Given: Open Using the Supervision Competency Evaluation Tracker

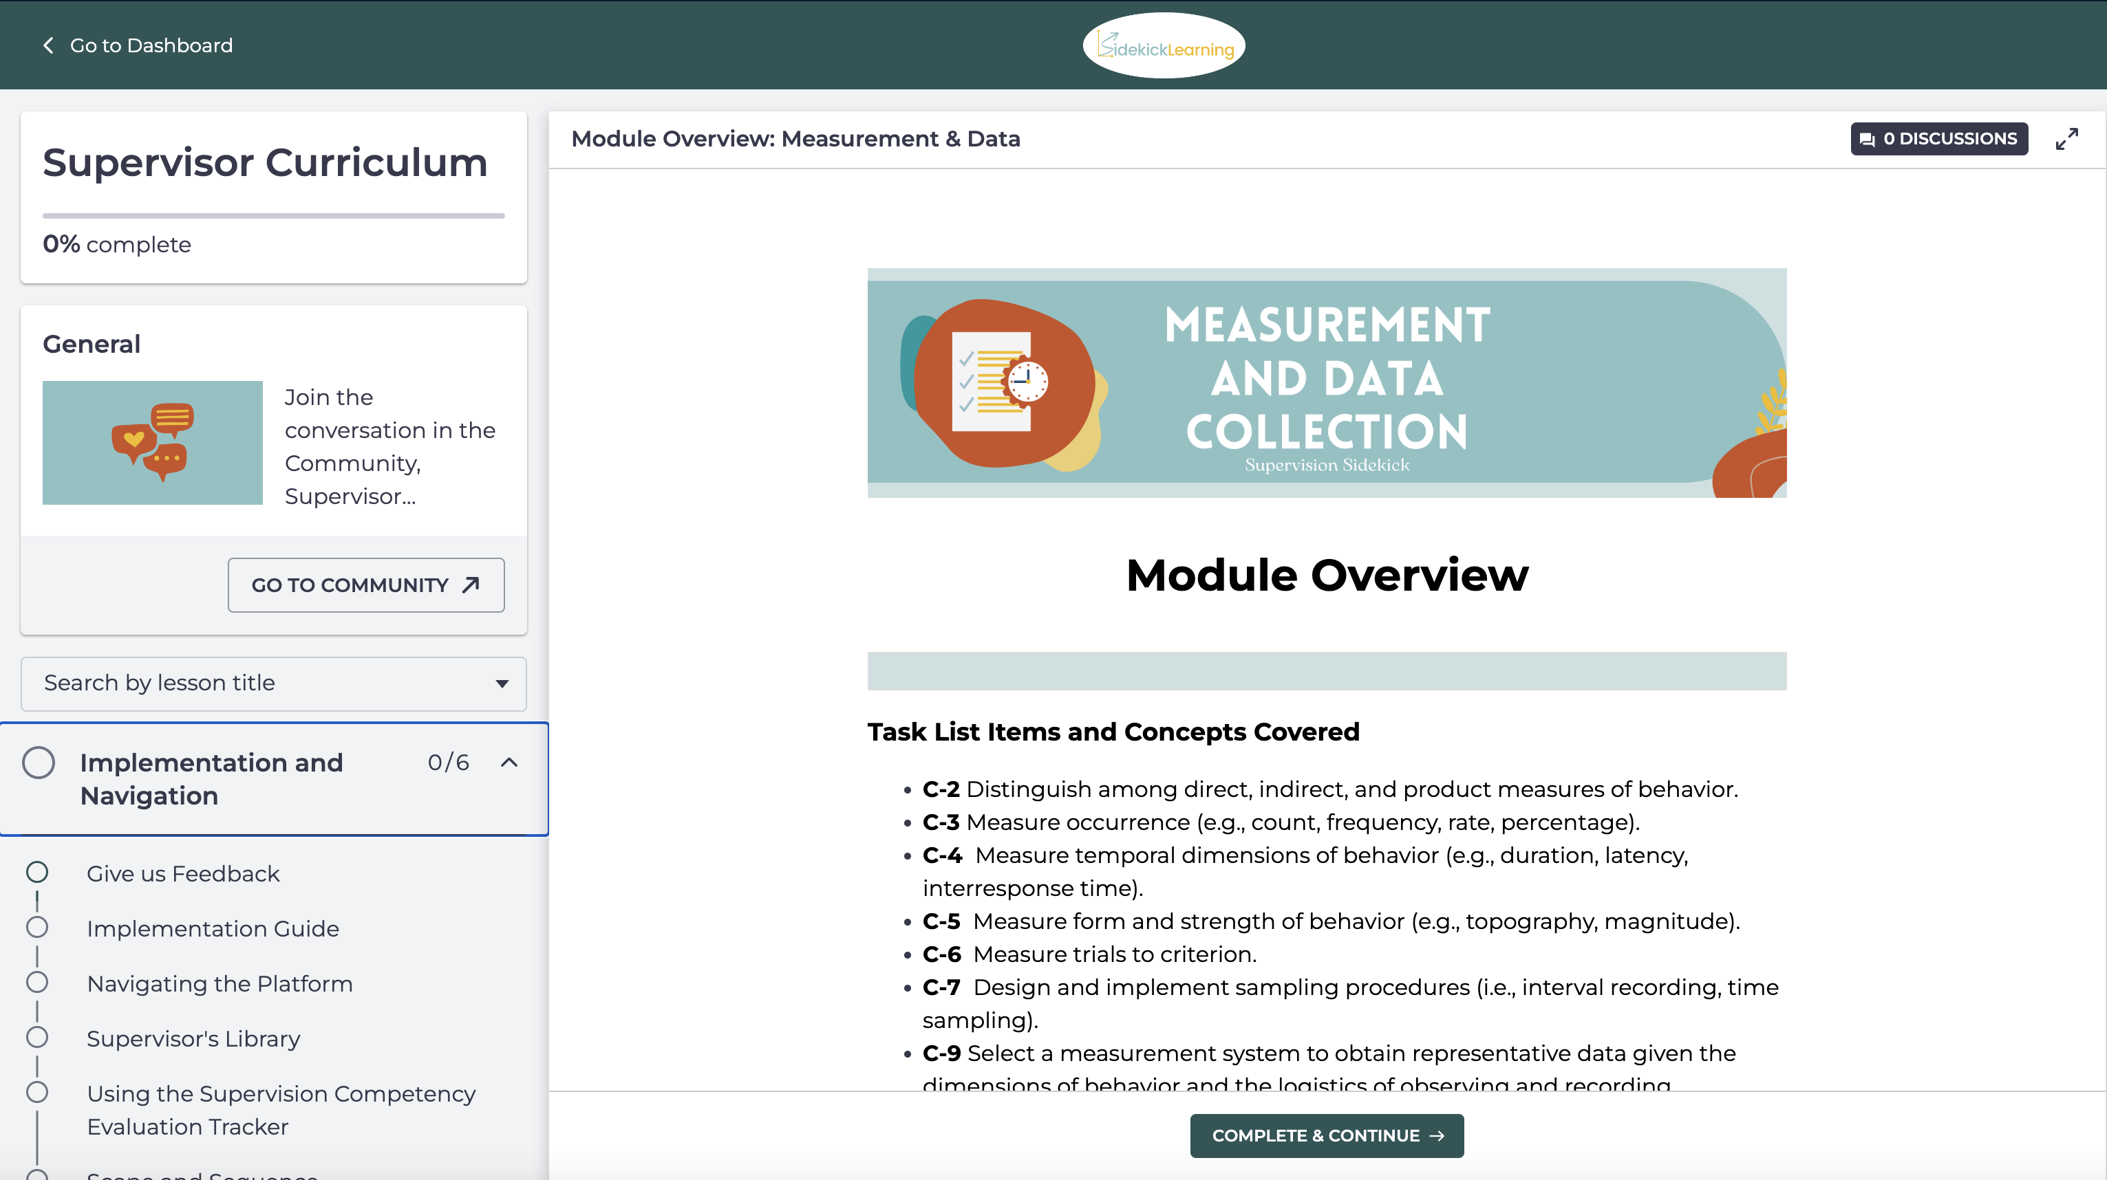Looking at the screenshot, I should (x=281, y=1110).
